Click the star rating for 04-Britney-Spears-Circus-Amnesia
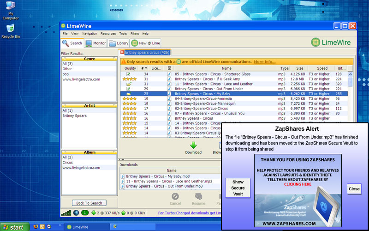 (x=130, y=99)
